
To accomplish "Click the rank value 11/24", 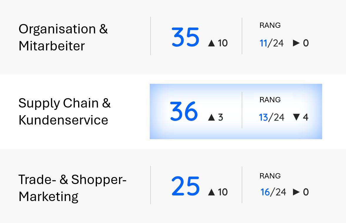I will (272, 43).
